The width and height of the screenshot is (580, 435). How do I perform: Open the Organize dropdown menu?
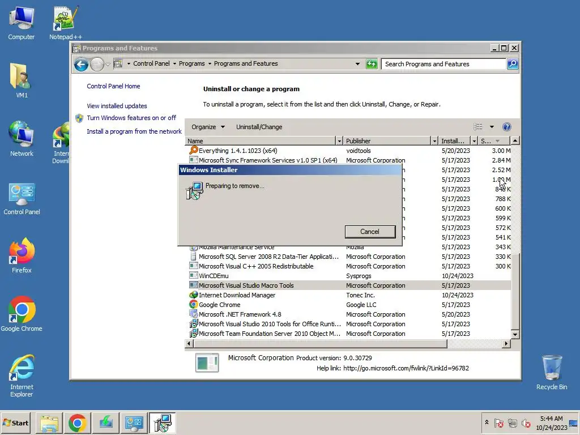[208, 127]
